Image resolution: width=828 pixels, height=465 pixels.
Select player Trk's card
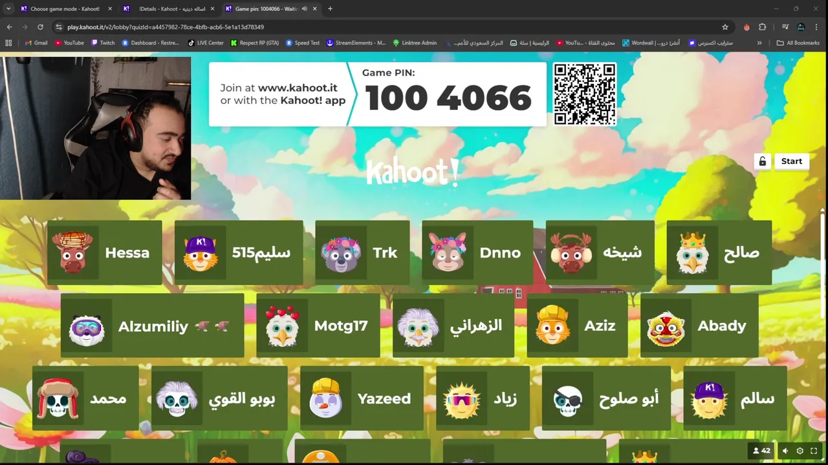point(362,253)
